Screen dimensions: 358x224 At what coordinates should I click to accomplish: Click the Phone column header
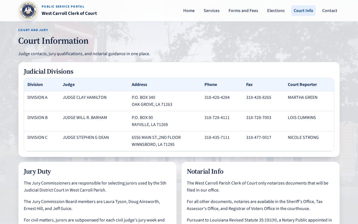(211, 85)
